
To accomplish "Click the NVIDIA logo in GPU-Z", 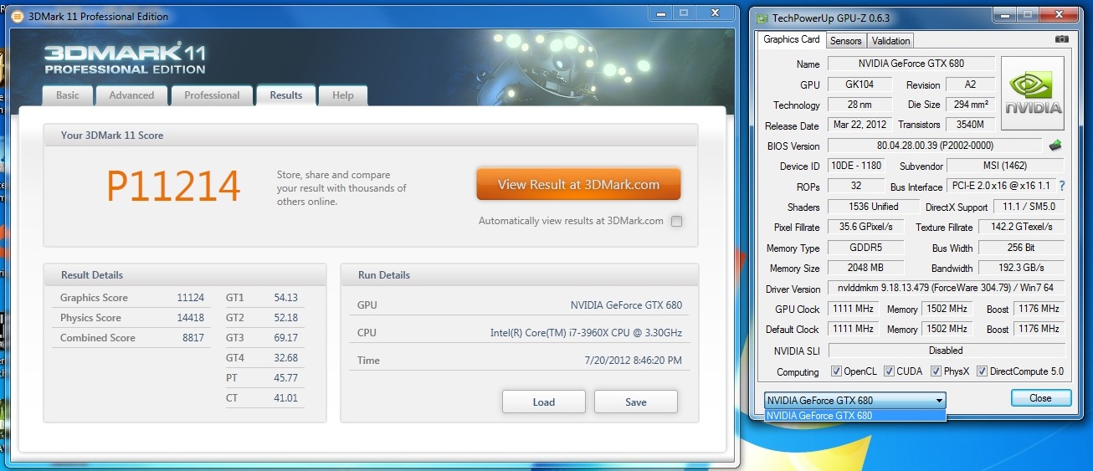I will (1033, 94).
